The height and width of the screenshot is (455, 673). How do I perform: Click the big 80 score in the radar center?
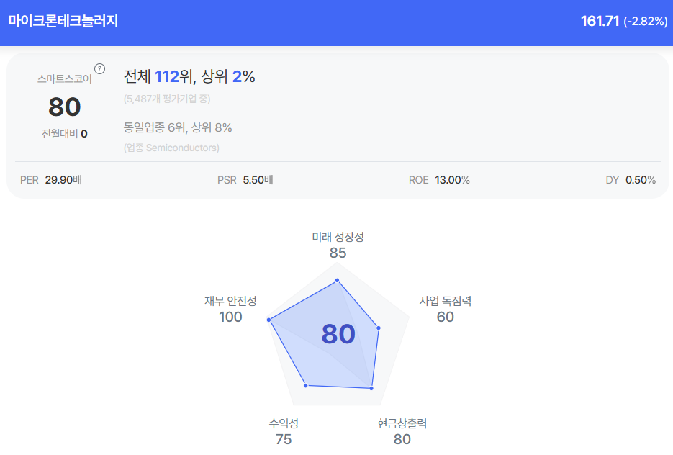338,334
